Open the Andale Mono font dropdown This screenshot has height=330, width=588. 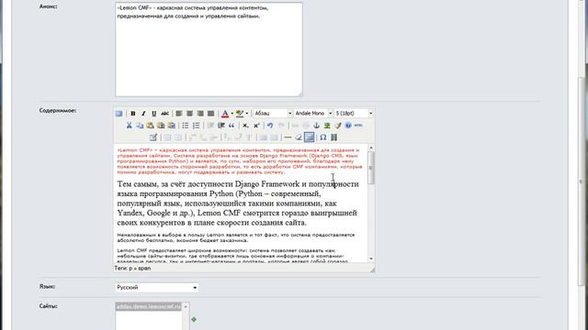313,114
